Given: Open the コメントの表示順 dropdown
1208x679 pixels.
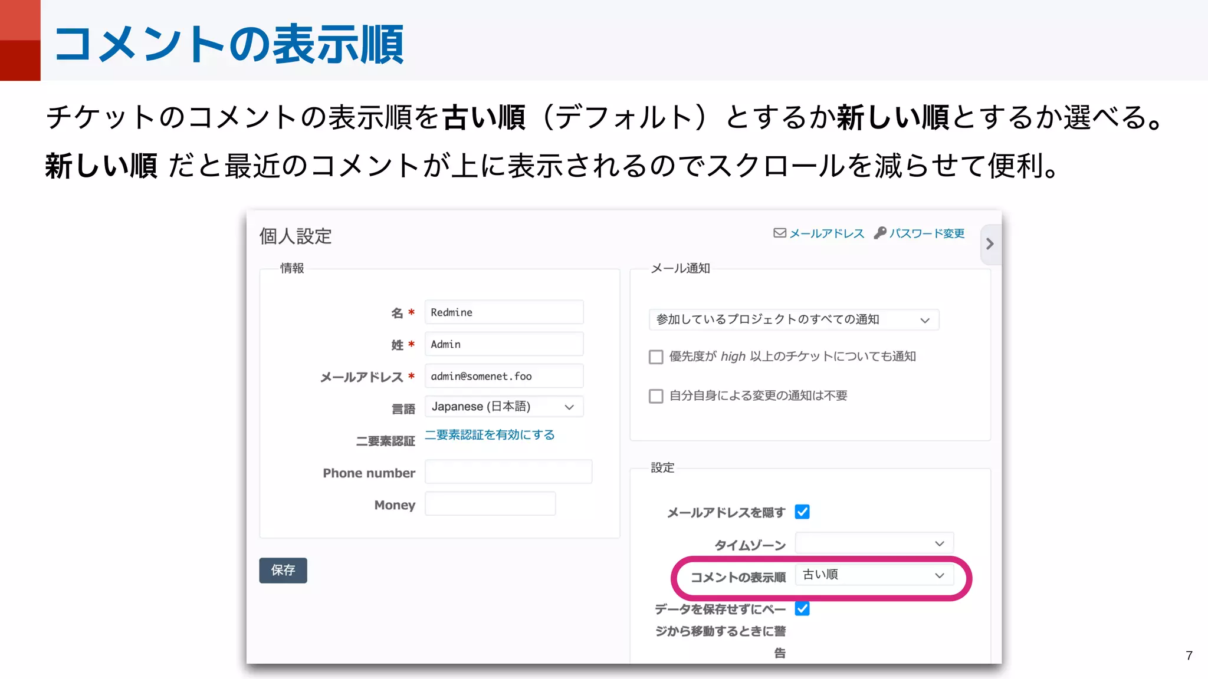Looking at the screenshot, I should pos(874,575).
